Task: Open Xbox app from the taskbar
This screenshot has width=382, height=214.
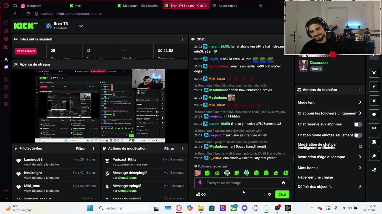Action: 233,208
